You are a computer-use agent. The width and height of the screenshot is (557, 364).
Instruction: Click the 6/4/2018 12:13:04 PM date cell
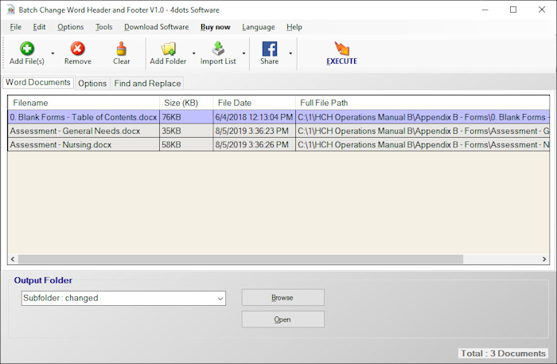pyautogui.click(x=254, y=117)
